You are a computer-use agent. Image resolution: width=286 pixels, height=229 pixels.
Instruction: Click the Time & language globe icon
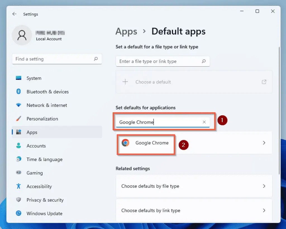pos(18,159)
